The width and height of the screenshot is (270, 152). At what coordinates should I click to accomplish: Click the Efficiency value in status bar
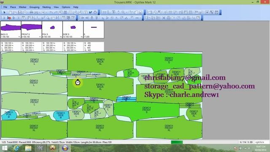(x=41, y=142)
